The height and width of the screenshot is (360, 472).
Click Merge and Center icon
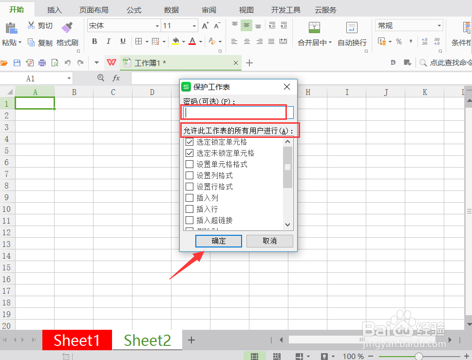[x=314, y=27]
